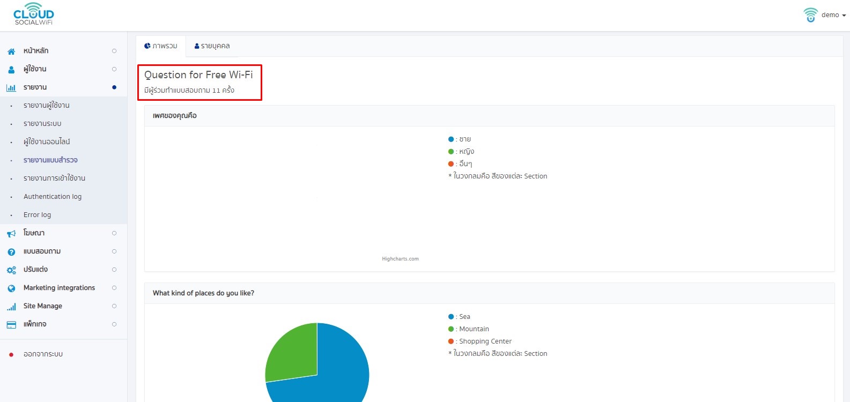Expand the แบบสอบถาม menu circle indicator

point(114,251)
